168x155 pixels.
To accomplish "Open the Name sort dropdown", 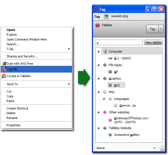I will point(154,148).
